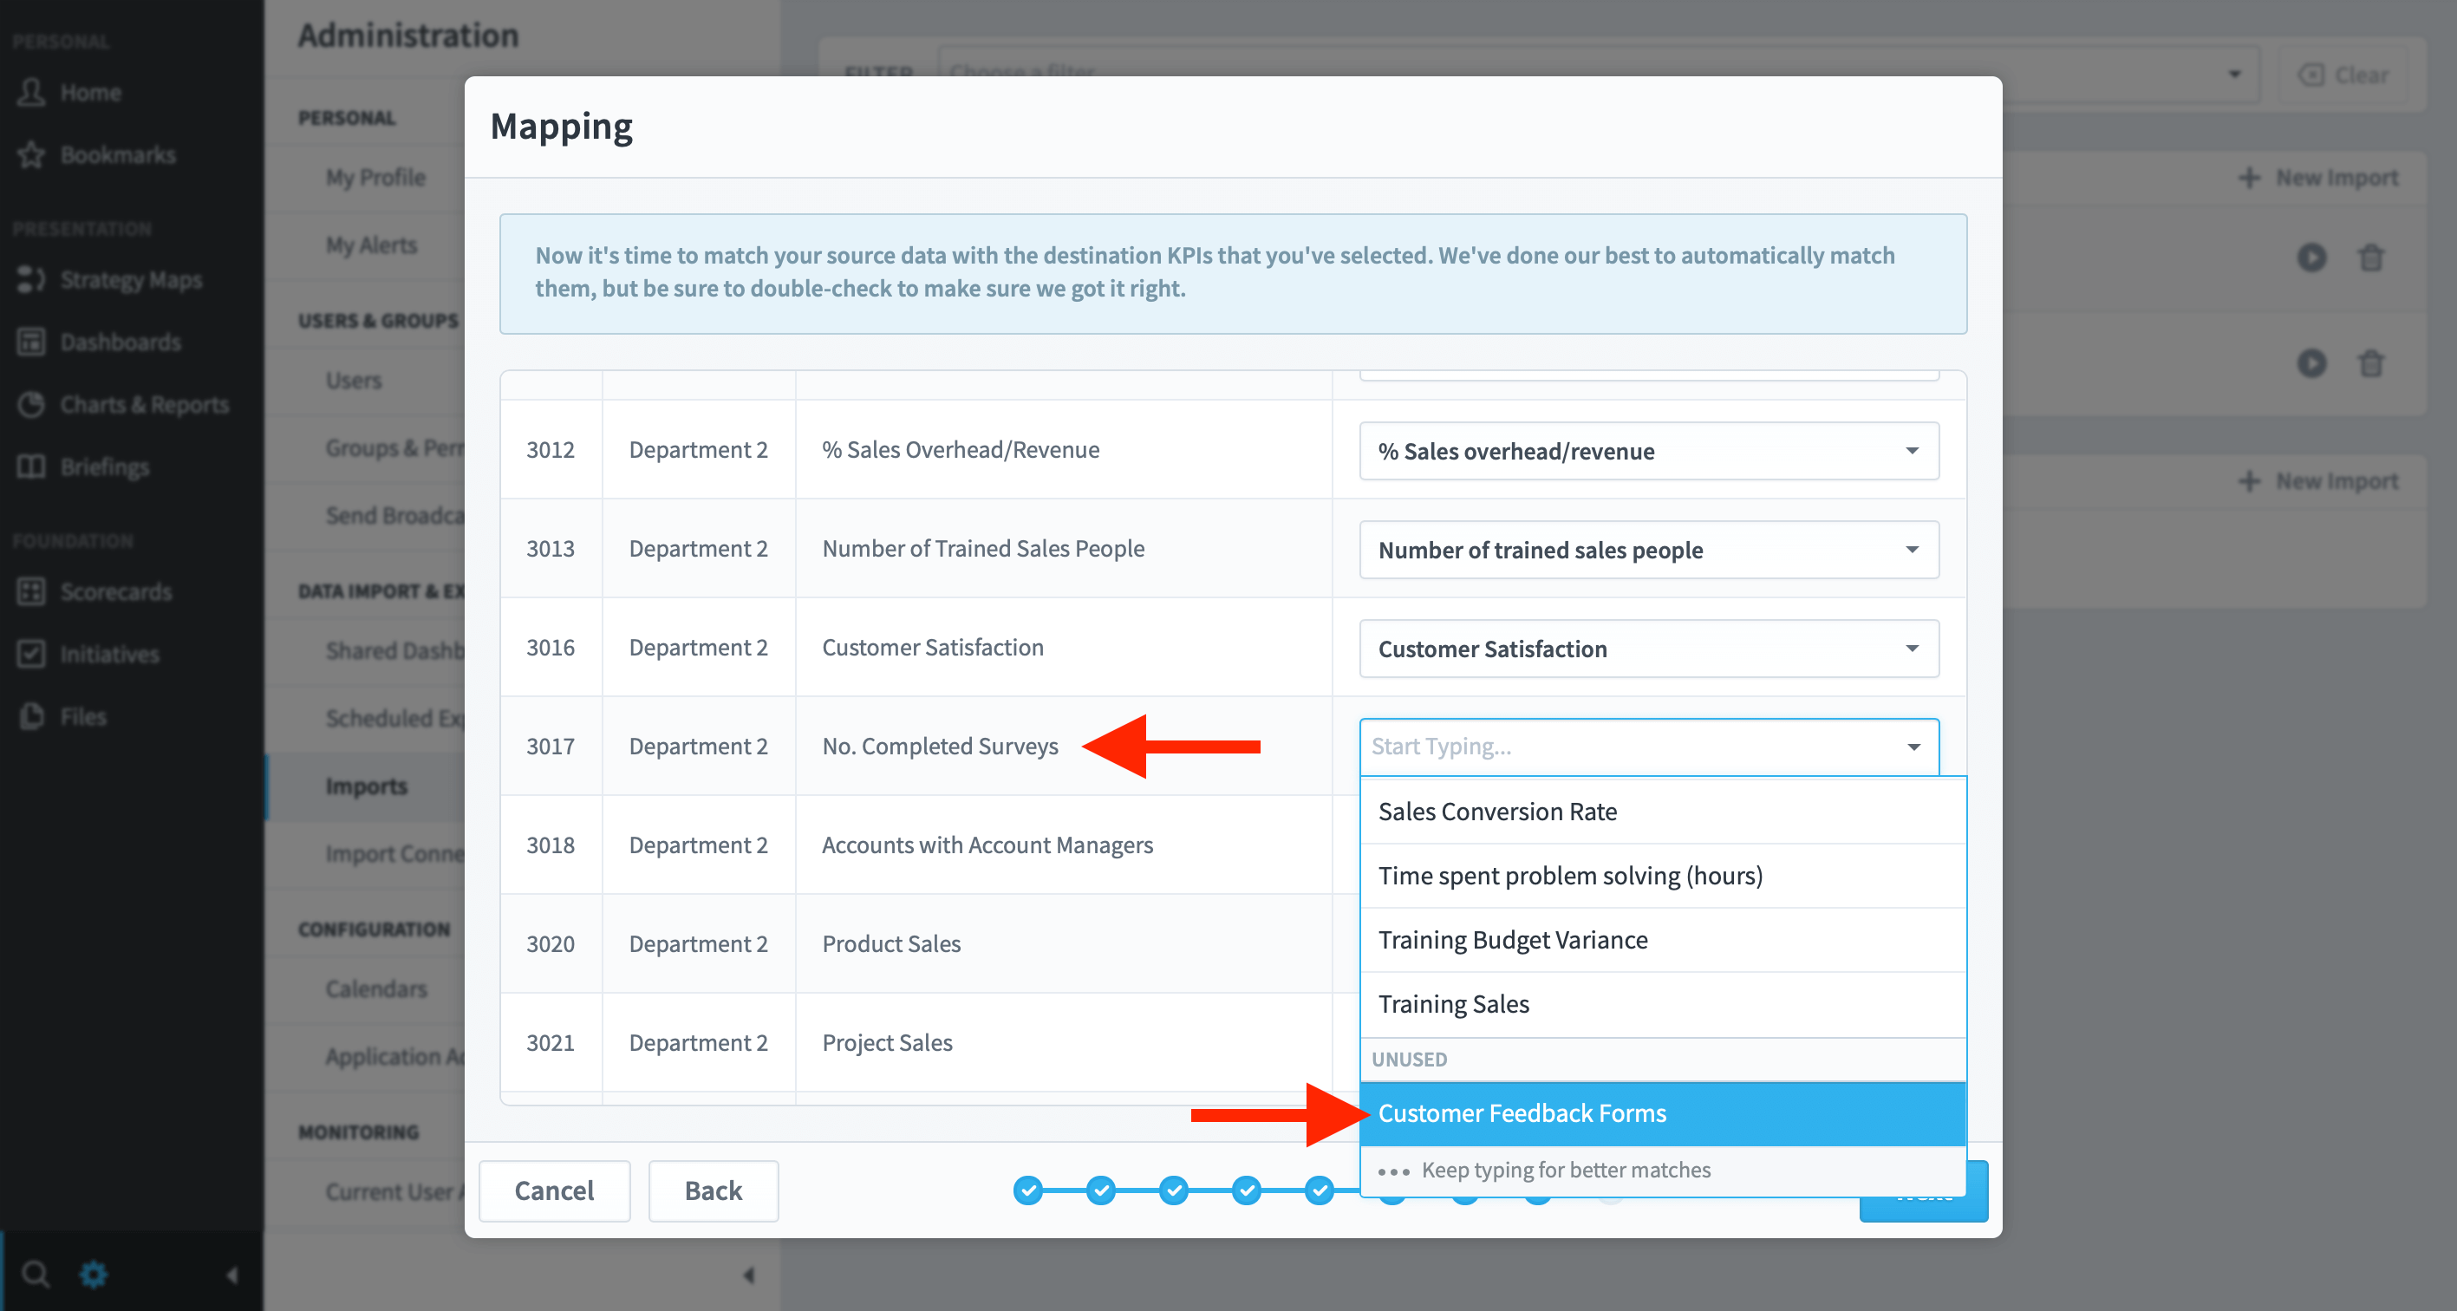Click the Start Typing dropdown caret
Viewport: 2457px width, 1311px height.
[x=1913, y=747]
